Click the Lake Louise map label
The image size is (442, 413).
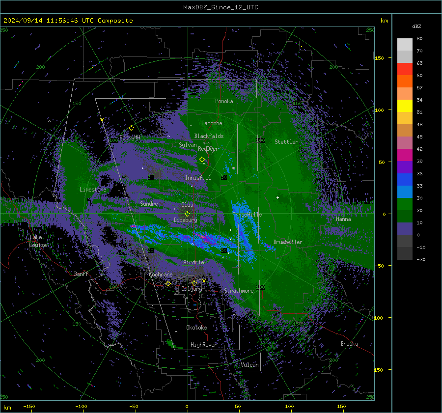pos(38,241)
